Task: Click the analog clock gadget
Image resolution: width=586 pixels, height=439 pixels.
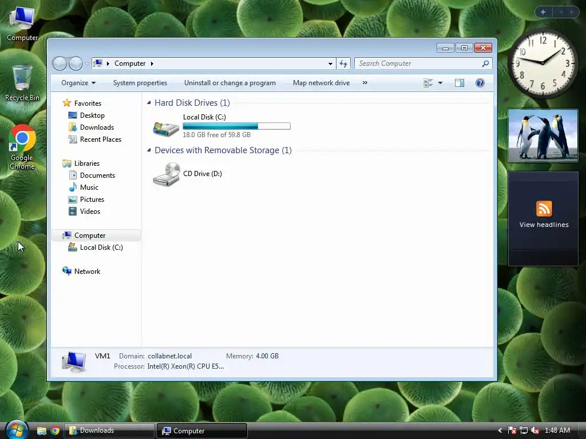Action: tap(543, 63)
